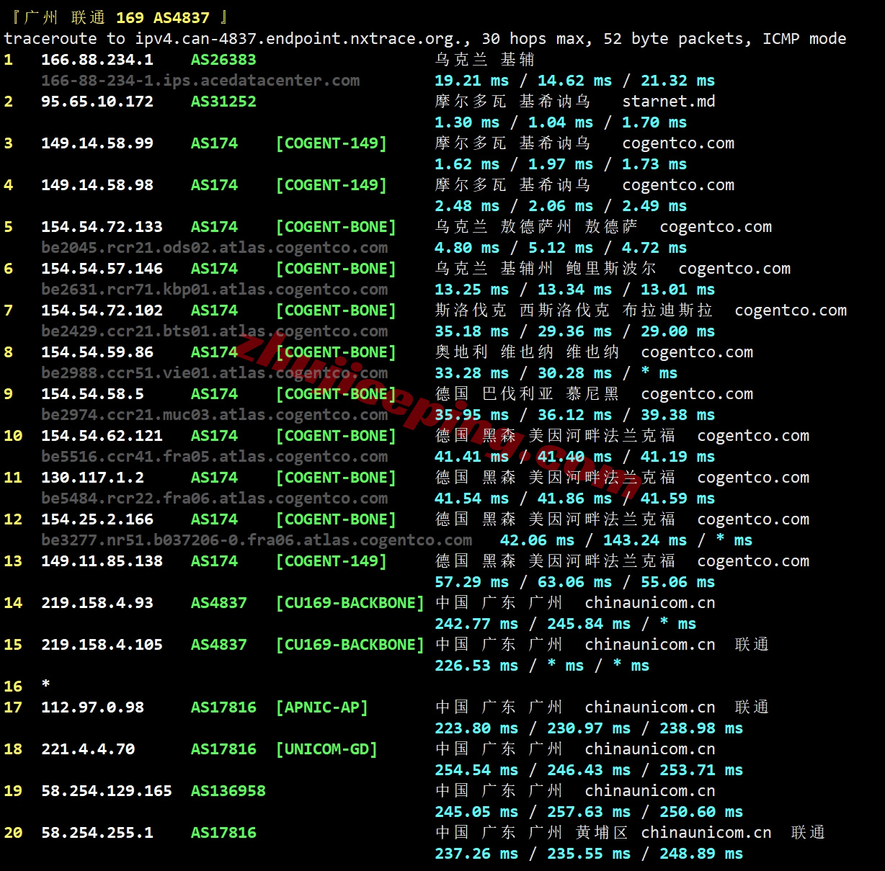Select latency value 1.30 ms
The image size is (885, 871).
pyautogui.click(x=467, y=122)
